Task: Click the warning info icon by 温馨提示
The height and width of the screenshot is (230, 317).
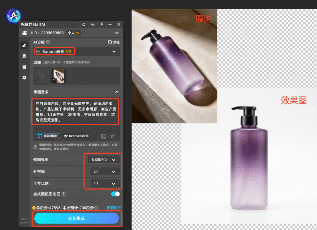Action: [x=35, y=147]
